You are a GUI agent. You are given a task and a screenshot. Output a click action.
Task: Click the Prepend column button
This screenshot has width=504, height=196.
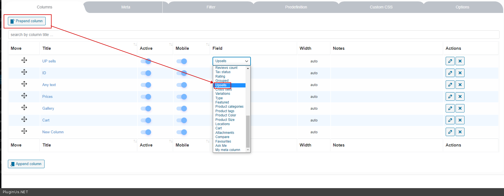pos(27,21)
